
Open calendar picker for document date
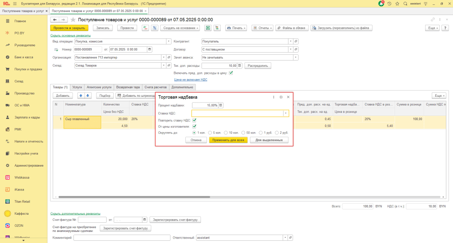coord(150,49)
